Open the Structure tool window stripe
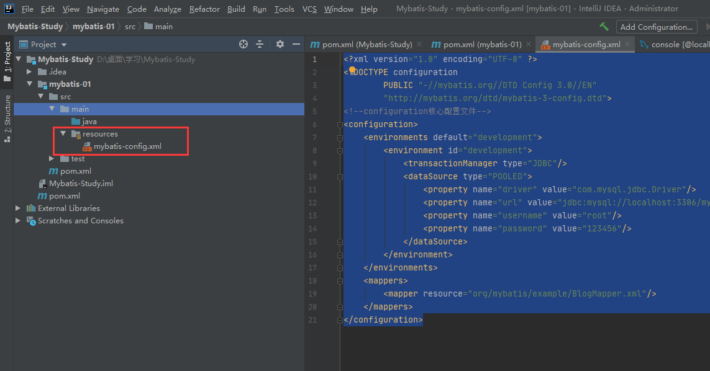The width and height of the screenshot is (710, 371). coord(7,118)
